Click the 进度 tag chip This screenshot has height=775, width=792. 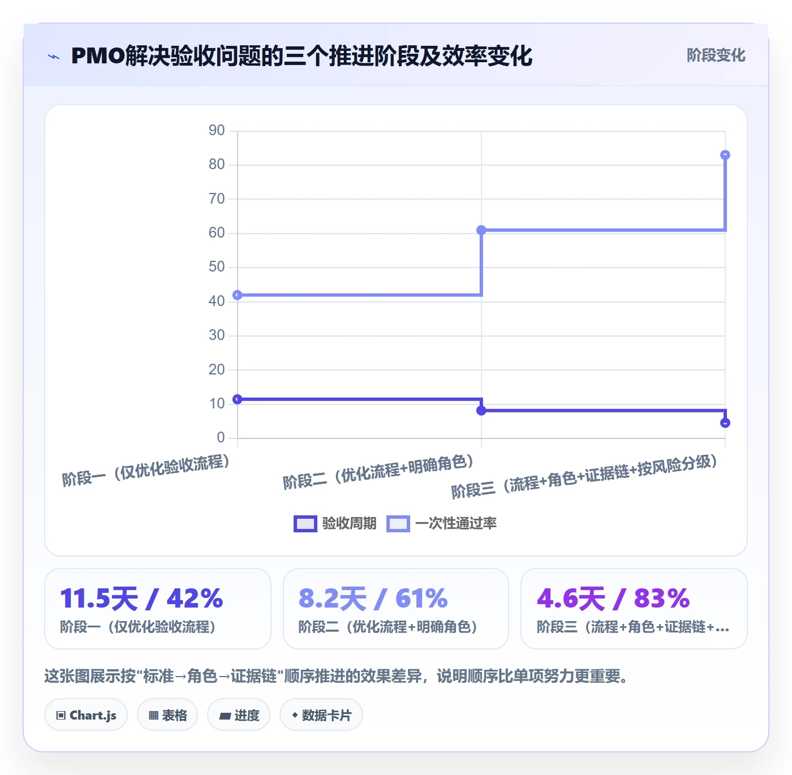click(239, 715)
